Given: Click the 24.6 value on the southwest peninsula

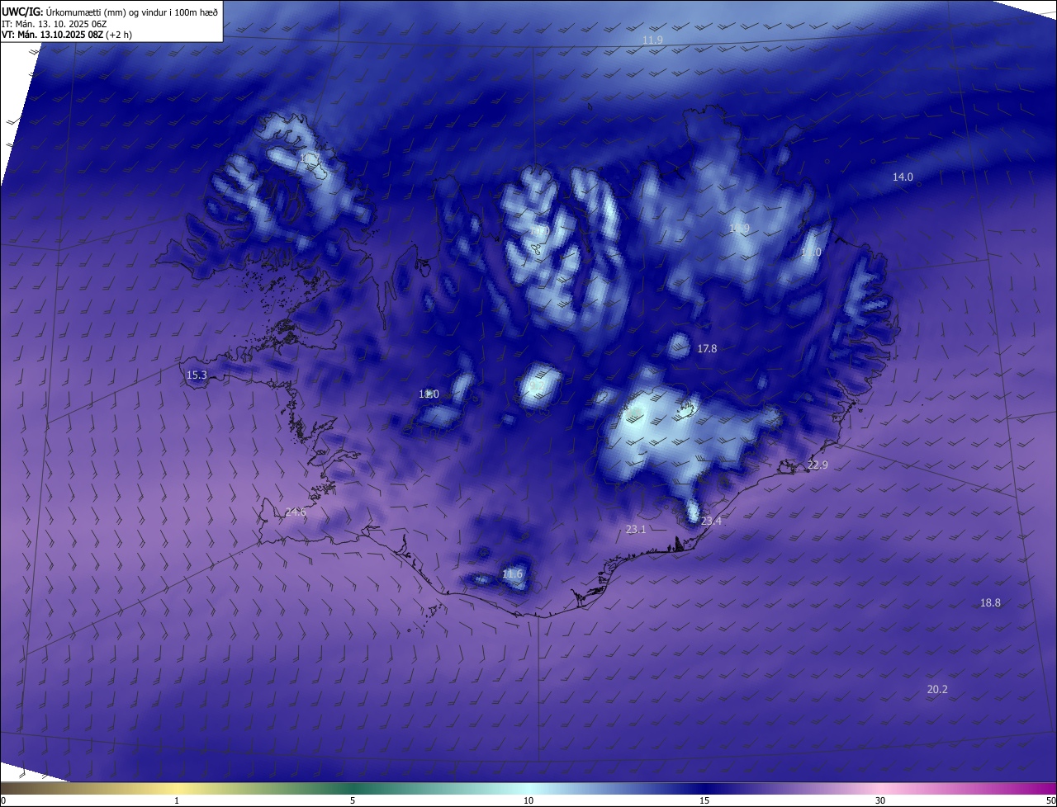Looking at the screenshot, I should tap(296, 512).
